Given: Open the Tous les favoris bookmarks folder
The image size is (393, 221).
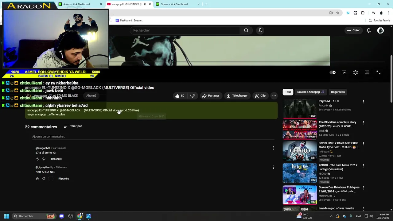Looking at the screenshot, I should tap(379, 21).
